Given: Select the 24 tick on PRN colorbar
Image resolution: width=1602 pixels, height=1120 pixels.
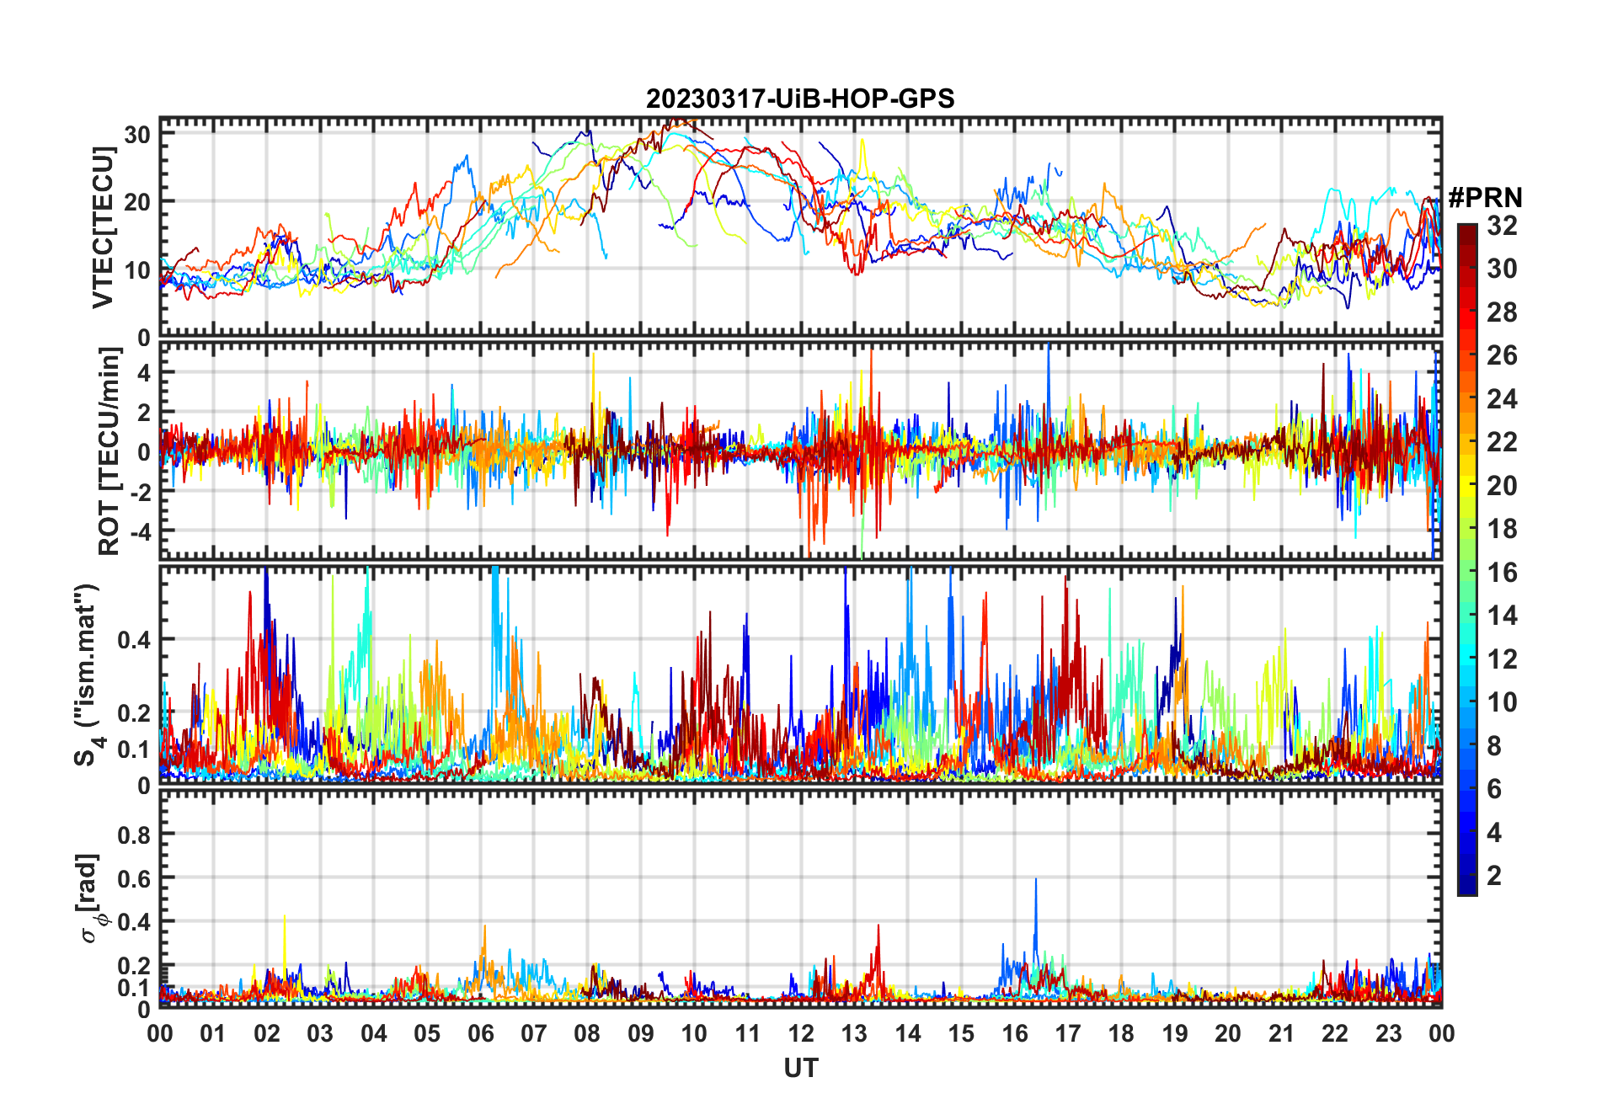Looking at the screenshot, I should [1502, 399].
